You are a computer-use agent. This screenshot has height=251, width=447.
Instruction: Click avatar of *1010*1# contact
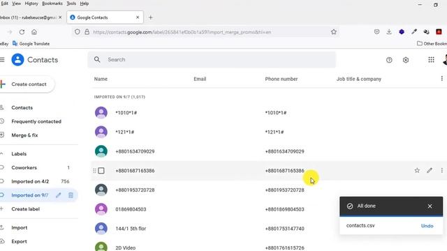coord(101,112)
